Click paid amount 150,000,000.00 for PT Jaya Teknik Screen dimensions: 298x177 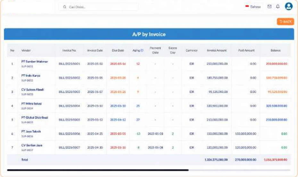point(245,134)
